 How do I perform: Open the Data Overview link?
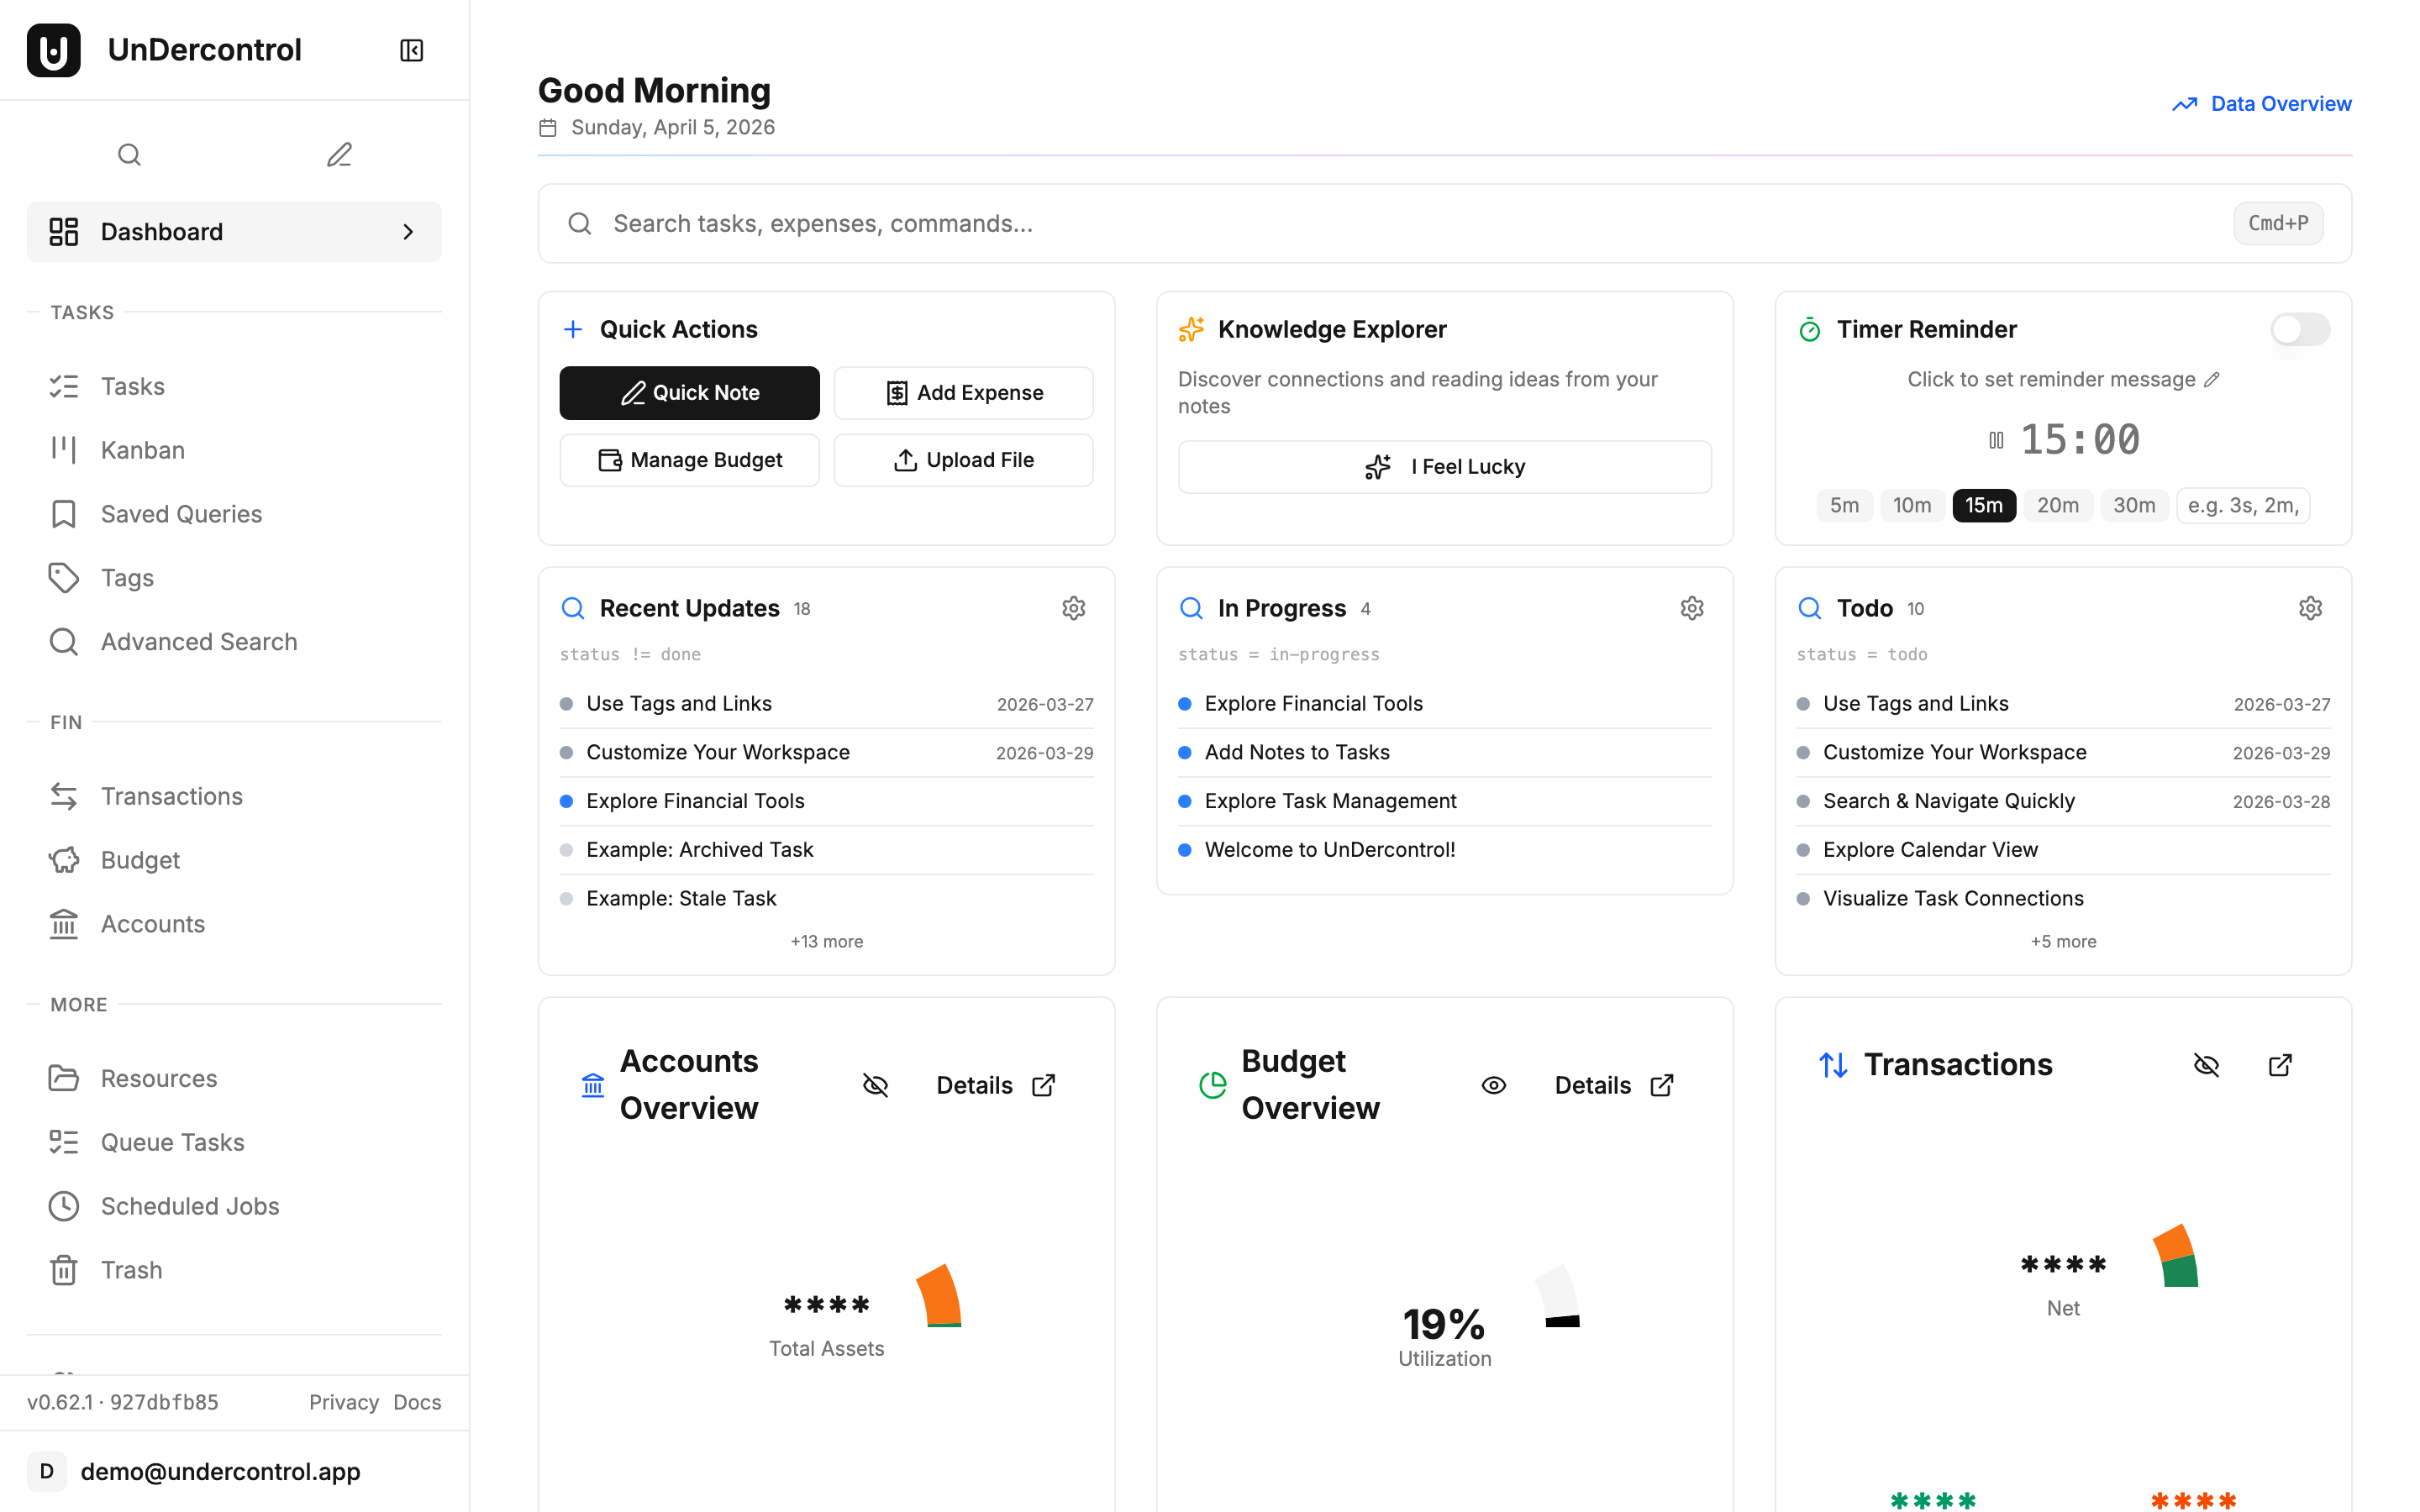pos(2281,103)
